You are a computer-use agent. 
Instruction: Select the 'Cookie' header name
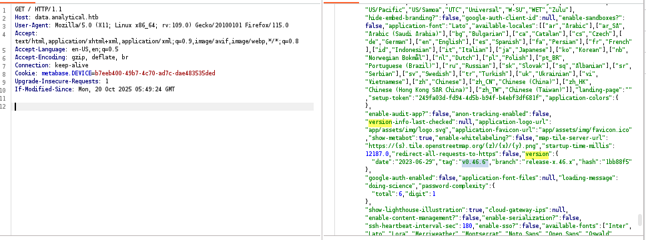(25, 73)
